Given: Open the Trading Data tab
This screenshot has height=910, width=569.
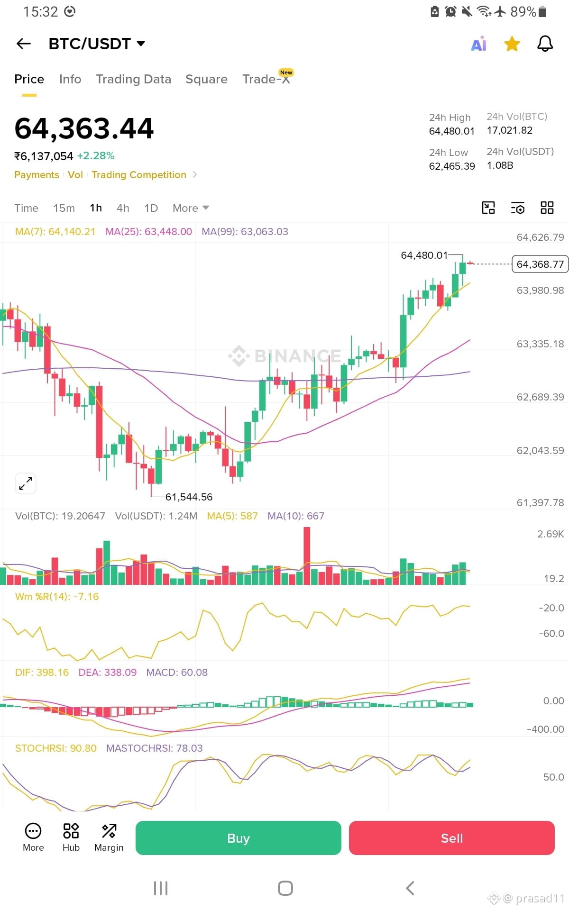Looking at the screenshot, I should point(133,79).
